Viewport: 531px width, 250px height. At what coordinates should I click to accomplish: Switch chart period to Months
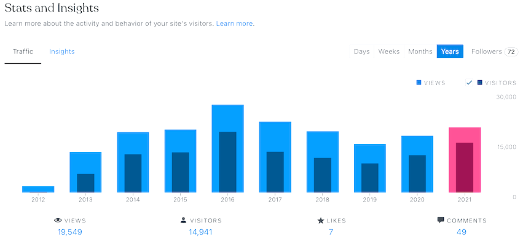point(420,51)
